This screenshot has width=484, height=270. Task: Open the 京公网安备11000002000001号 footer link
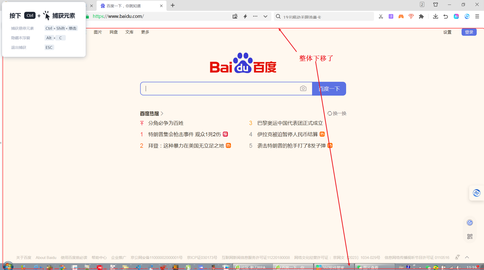point(157,258)
